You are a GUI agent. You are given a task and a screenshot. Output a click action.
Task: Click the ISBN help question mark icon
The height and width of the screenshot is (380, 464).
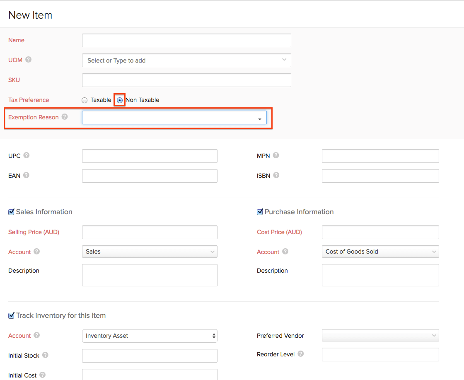click(276, 175)
